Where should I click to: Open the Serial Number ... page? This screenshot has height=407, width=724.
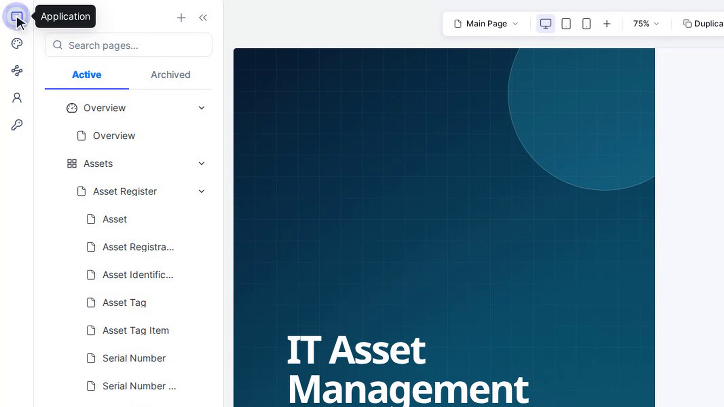(x=139, y=386)
